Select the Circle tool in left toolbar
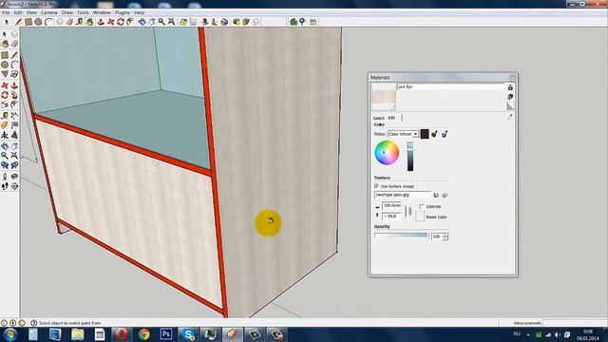 tap(5, 65)
